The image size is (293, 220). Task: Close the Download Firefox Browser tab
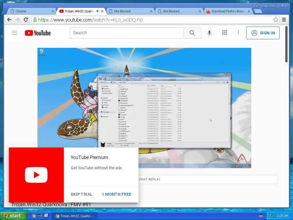pyautogui.click(x=249, y=11)
